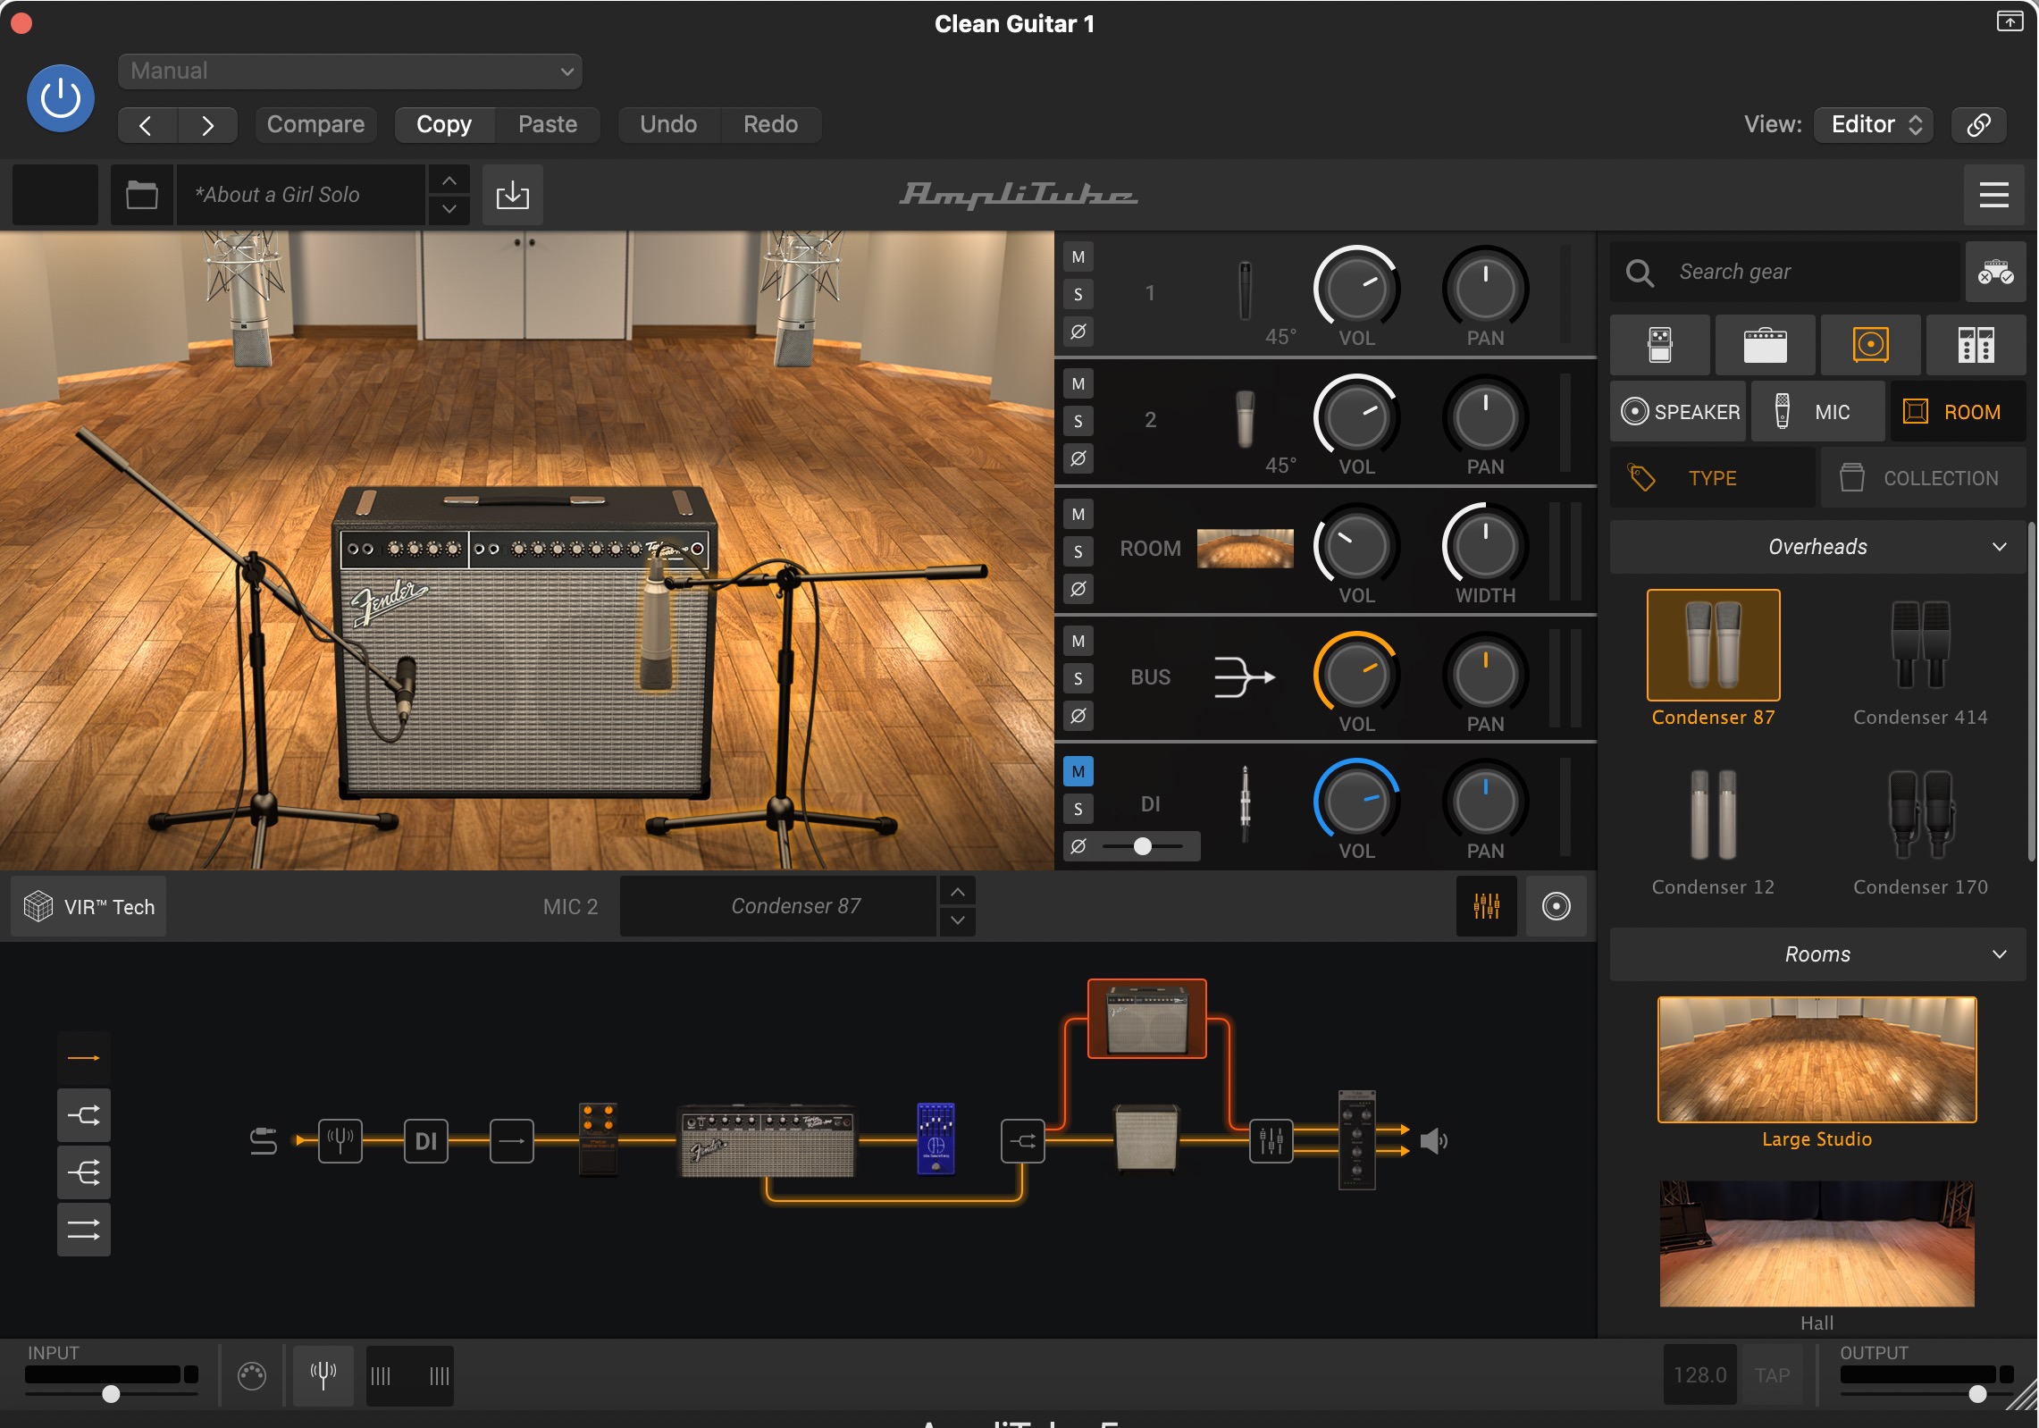Open the preset browser folder icon

(x=142, y=195)
